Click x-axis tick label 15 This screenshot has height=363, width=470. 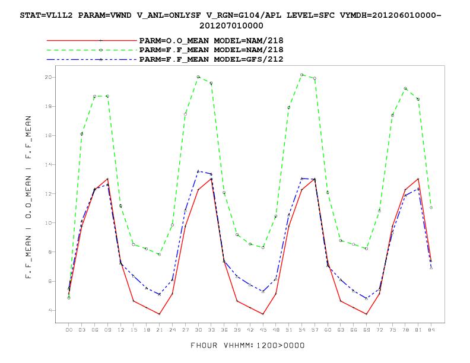click(x=134, y=330)
